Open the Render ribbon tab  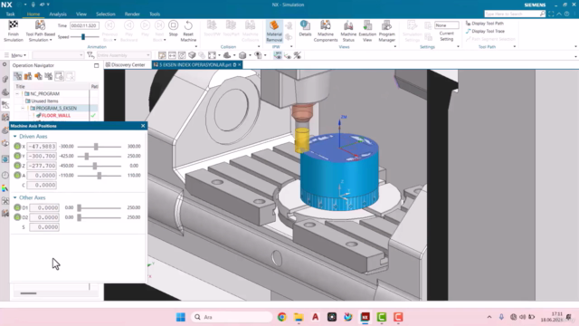point(132,14)
